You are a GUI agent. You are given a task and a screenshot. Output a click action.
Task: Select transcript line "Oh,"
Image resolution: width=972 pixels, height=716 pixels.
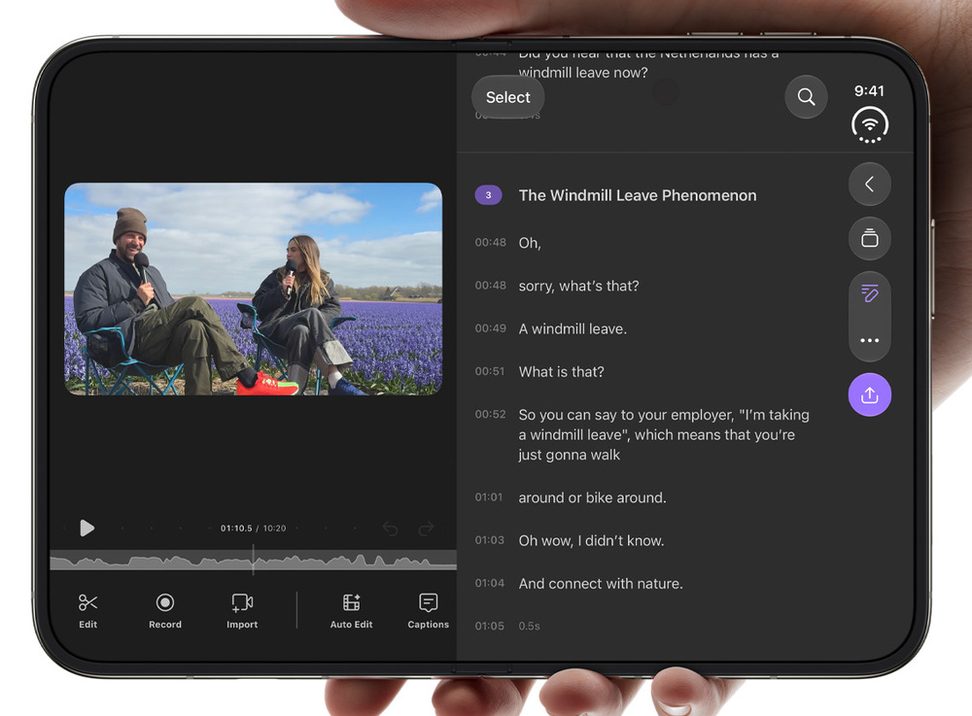tap(530, 243)
